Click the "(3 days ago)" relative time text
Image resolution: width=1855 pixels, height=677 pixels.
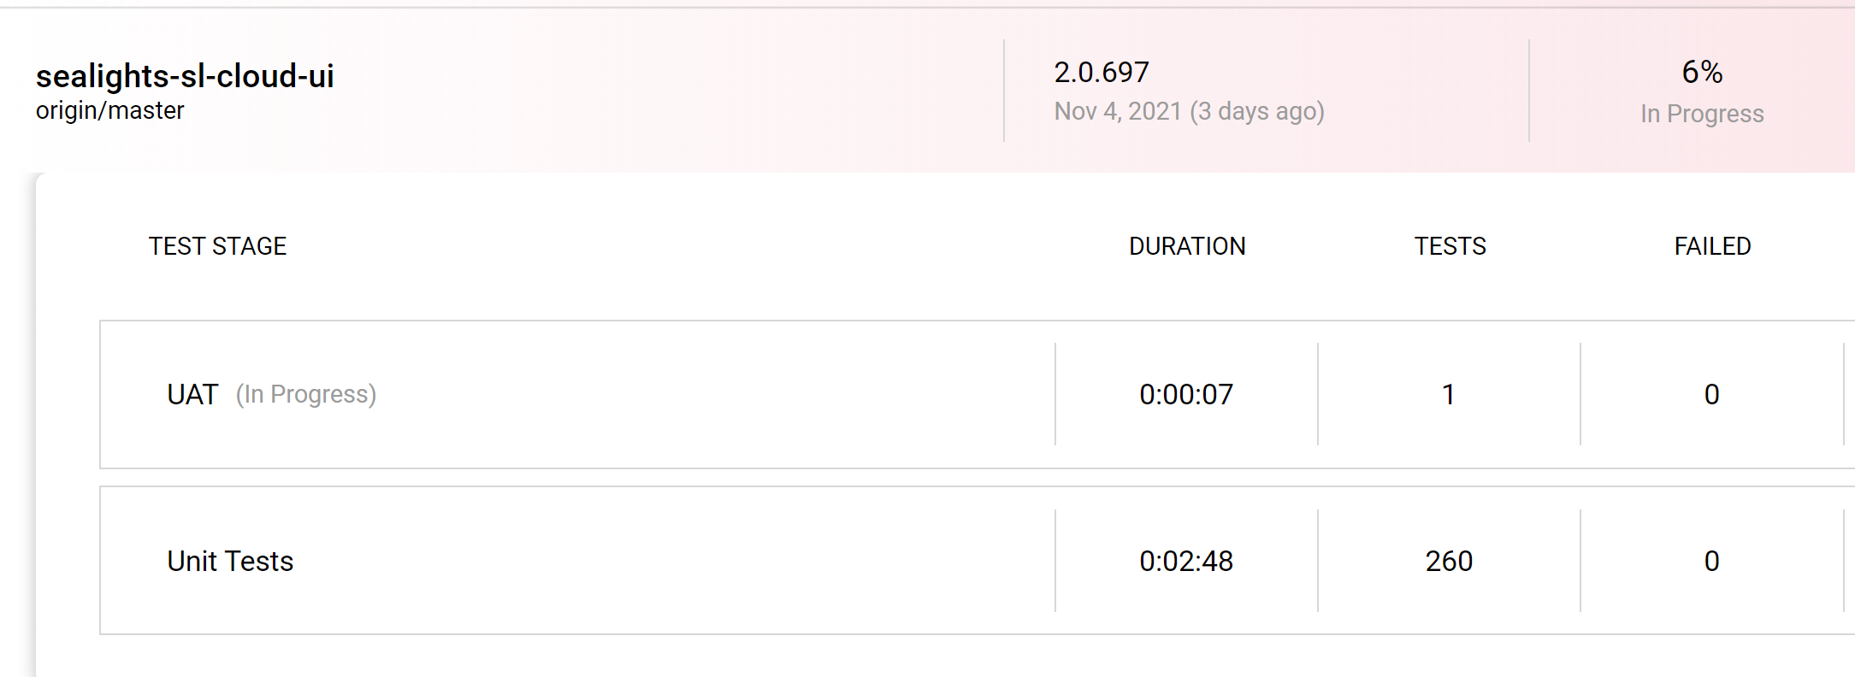click(x=1256, y=112)
